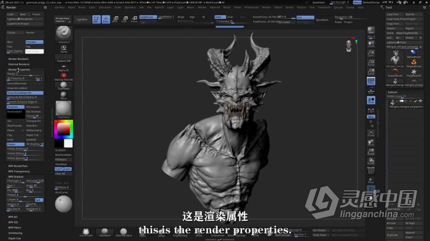The height and width of the screenshot is (241, 430).
Task: Open the Spray stroke type picker
Action: (64, 49)
